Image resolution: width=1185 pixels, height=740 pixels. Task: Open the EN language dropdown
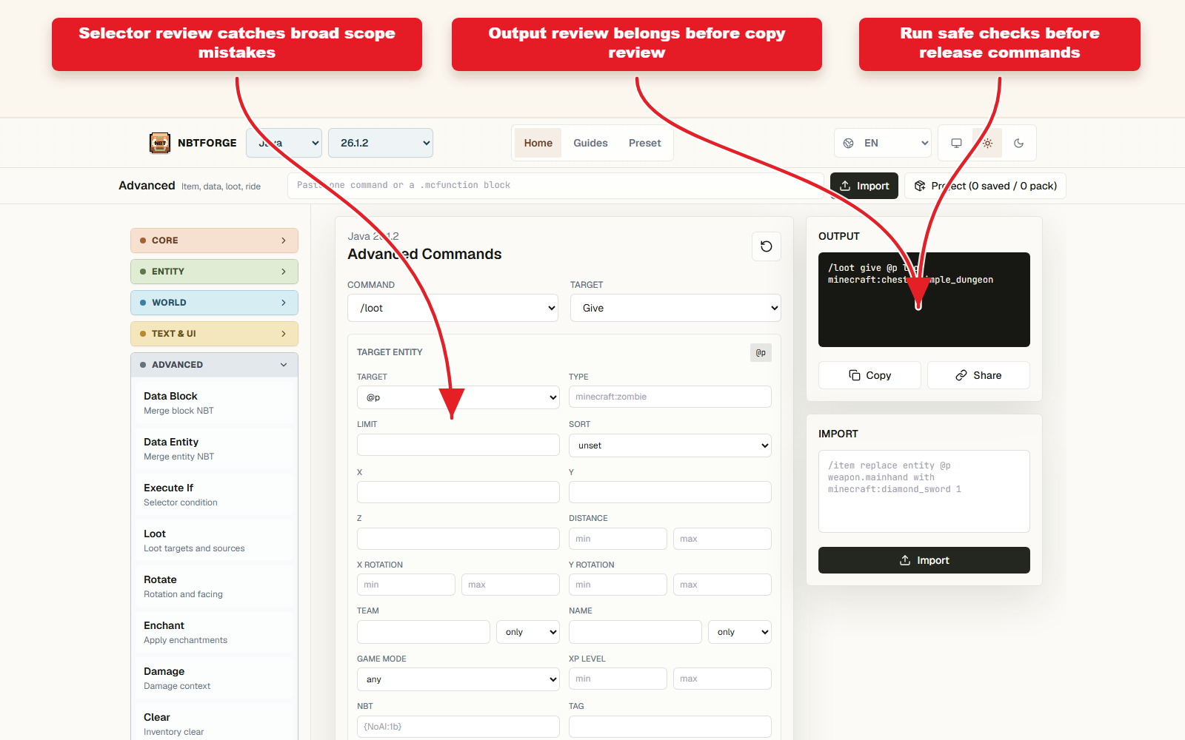[883, 143]
